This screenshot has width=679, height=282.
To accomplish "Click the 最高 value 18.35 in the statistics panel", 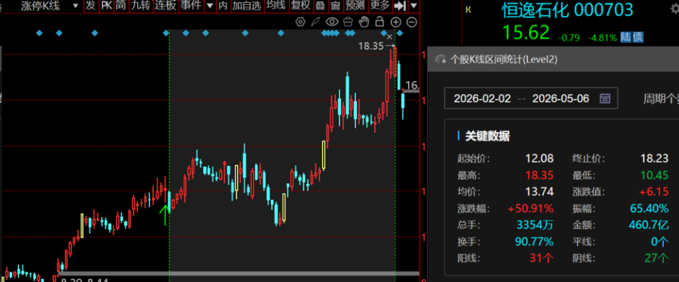I will [x=540, y=175].
